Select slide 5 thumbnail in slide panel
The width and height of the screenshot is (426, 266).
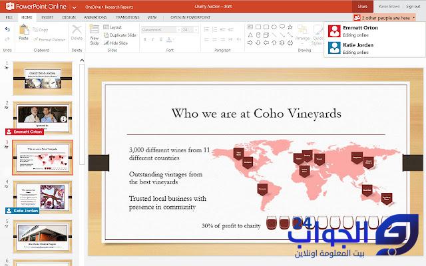(x=43, y=235)
